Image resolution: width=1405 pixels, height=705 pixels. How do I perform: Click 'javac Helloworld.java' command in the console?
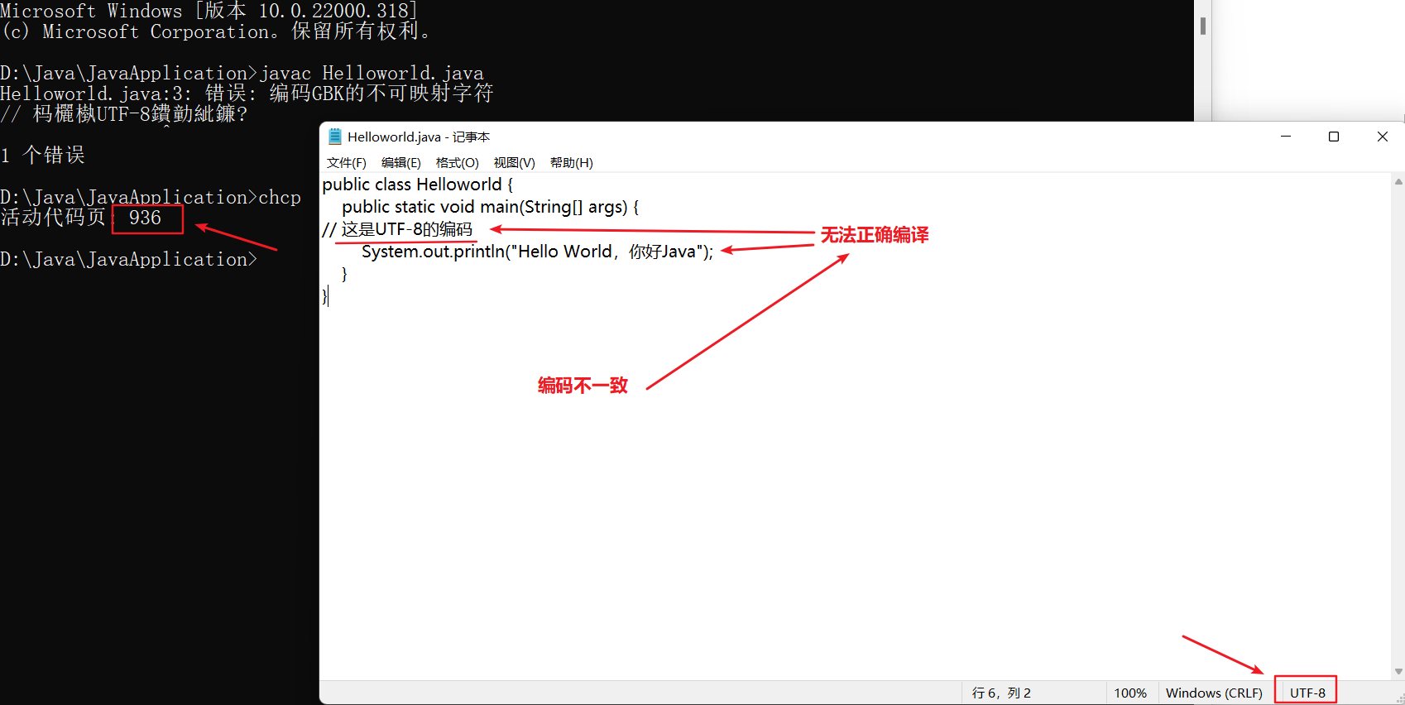pyautogui.click(x=372, y=73)
